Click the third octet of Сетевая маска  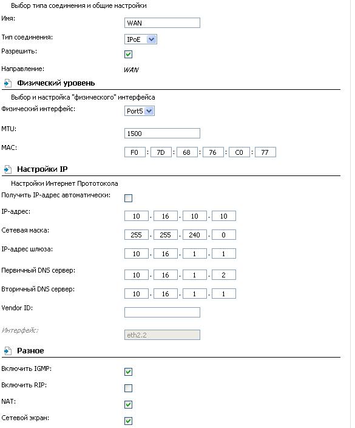coord(195,235)
